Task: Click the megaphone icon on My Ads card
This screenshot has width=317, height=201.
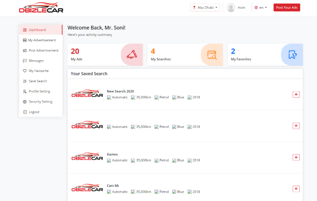Action: tap(132, 55)
